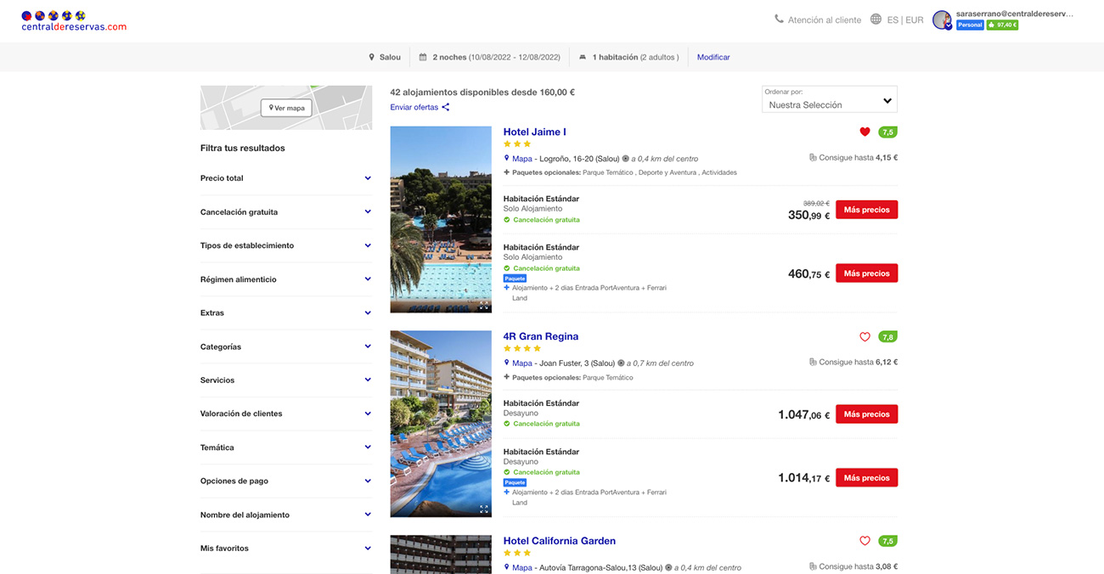Click the ES | EUR language selector
The image size is (1104, 574).
pyautogui.click(x=905, y=20)
